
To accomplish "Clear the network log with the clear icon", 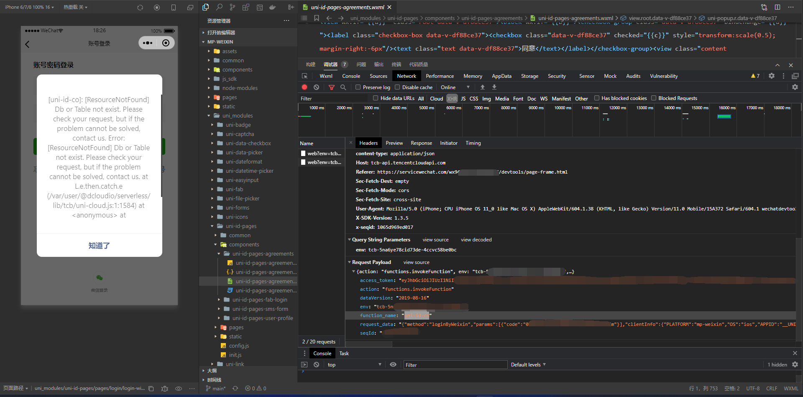I will click(317, 87).
